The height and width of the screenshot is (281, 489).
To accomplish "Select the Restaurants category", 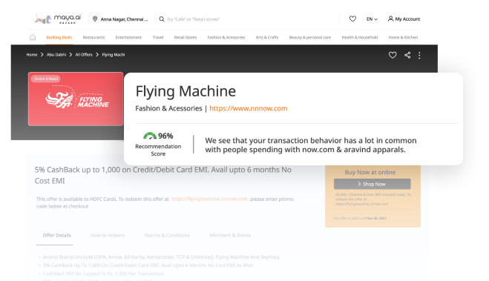I will [x=93, y=37].
